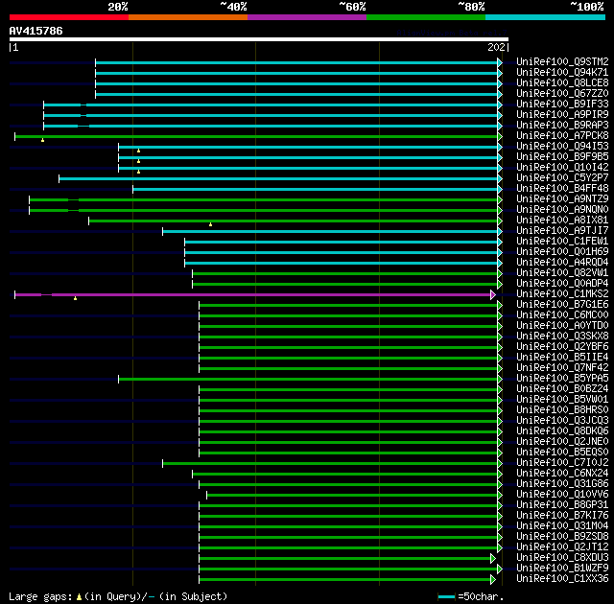Click UniRef100_B5YPA5 label
This screenshot has width=614, height=604.
(x=562, y=379)
